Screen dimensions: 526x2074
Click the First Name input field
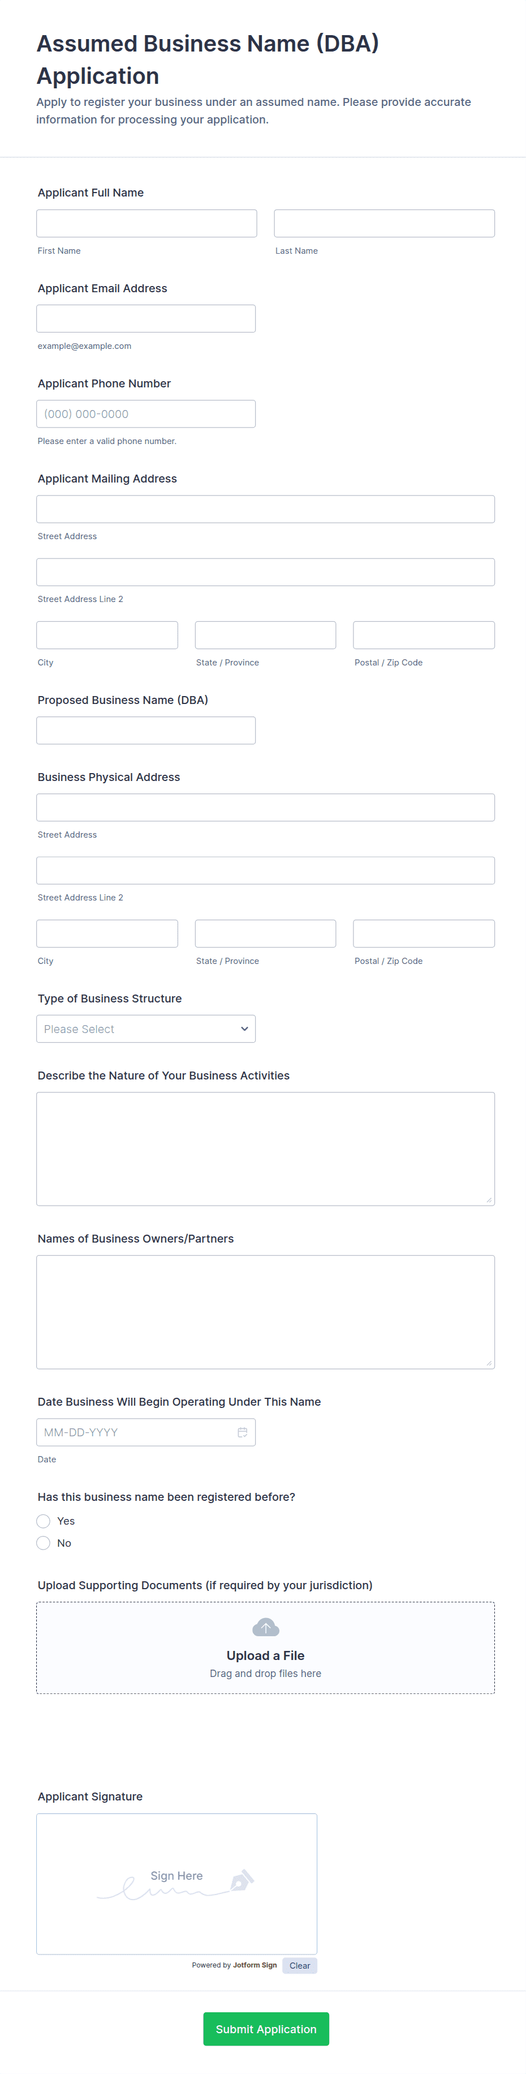(x=146, y=223)
